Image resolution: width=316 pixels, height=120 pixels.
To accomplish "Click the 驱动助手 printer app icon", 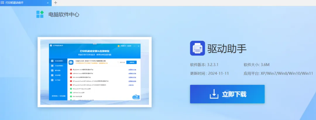I will pyautogui.click(x=197, y=48).
